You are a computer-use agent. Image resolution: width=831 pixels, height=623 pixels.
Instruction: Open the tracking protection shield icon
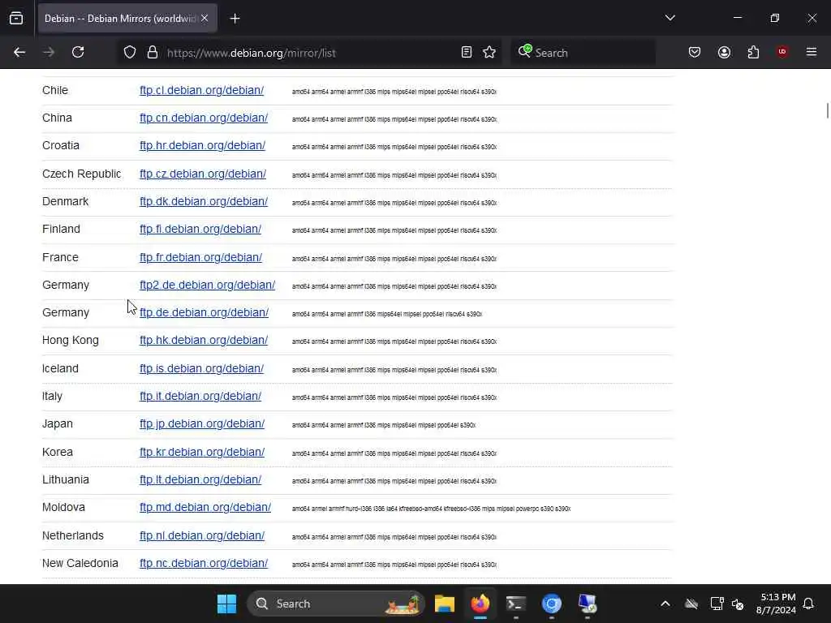(130, 53)
